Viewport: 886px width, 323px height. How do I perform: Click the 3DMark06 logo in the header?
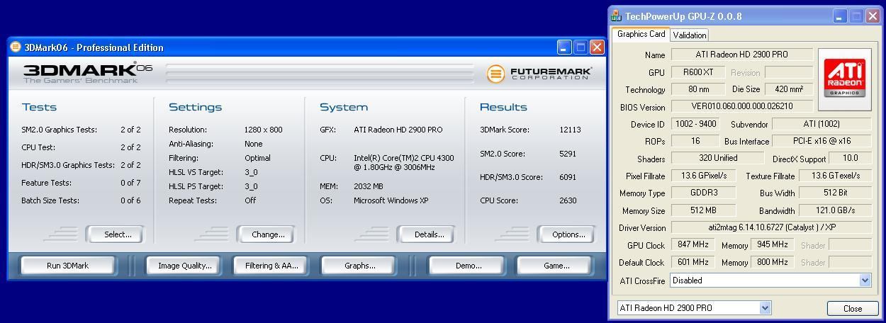(x=88, y=72)
